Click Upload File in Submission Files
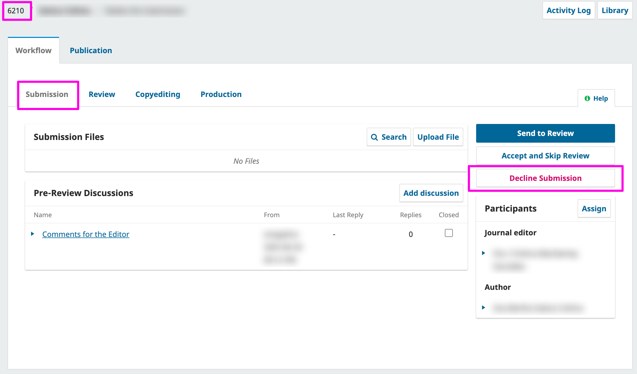The image size is (637, 374). point(438,137)
